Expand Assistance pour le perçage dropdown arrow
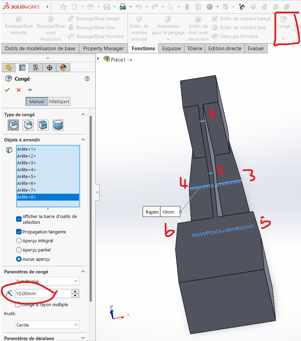This screenshot has width=301, height=341. click(x=168, y=39)
